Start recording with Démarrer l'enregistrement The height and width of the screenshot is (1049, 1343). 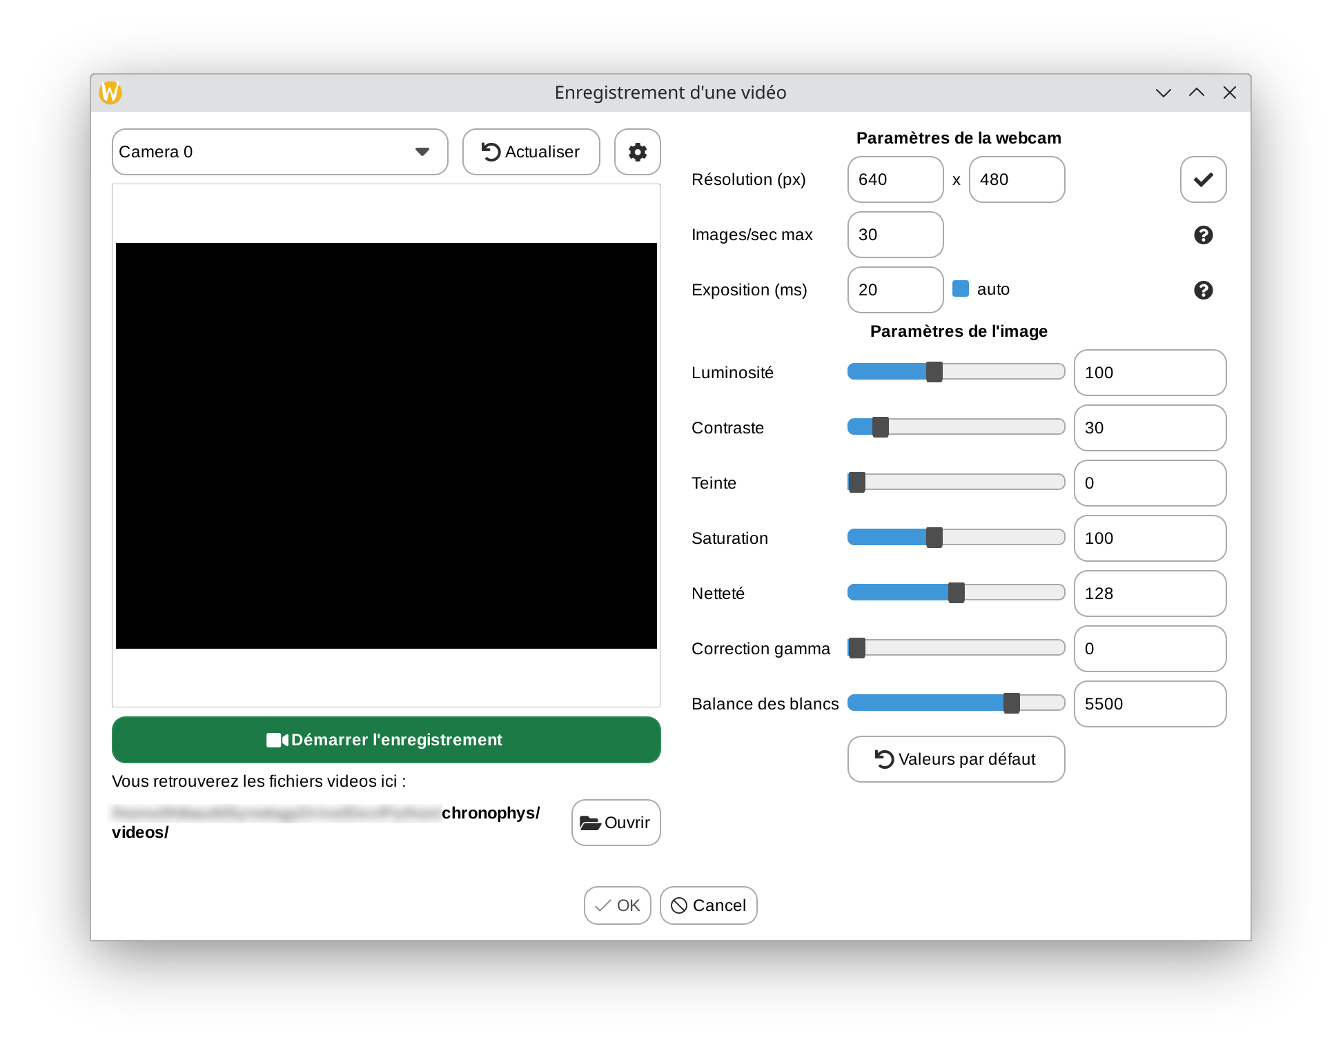coord(386,740)
